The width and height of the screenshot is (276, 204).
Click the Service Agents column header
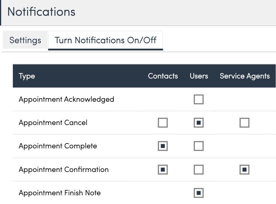tap(244, 76)
